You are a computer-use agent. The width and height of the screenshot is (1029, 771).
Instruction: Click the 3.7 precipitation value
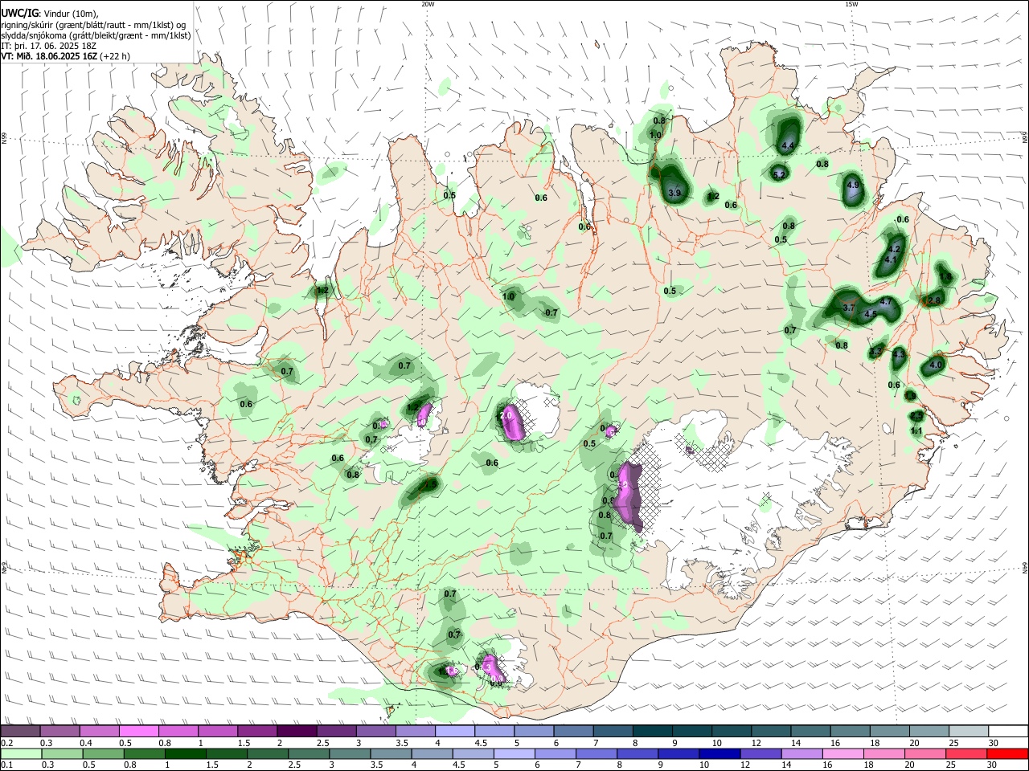(849, 308)
